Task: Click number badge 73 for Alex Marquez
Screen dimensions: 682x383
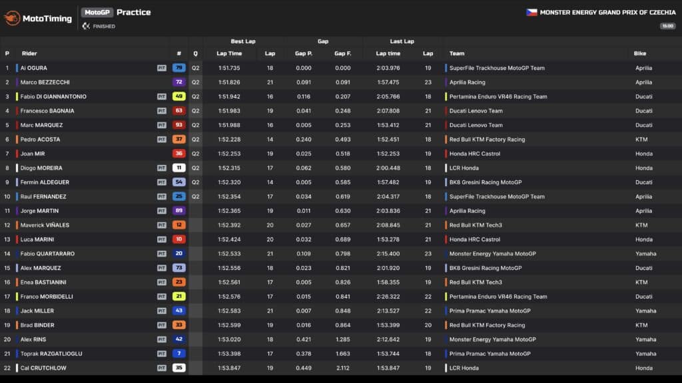Action: point(178,268)
